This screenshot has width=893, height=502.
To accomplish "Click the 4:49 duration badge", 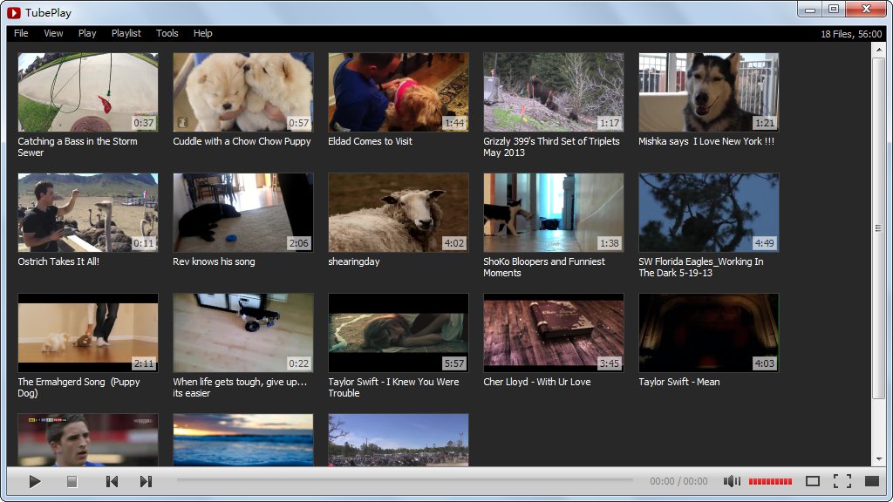I will pyautogui.click(x=764, y=243).
